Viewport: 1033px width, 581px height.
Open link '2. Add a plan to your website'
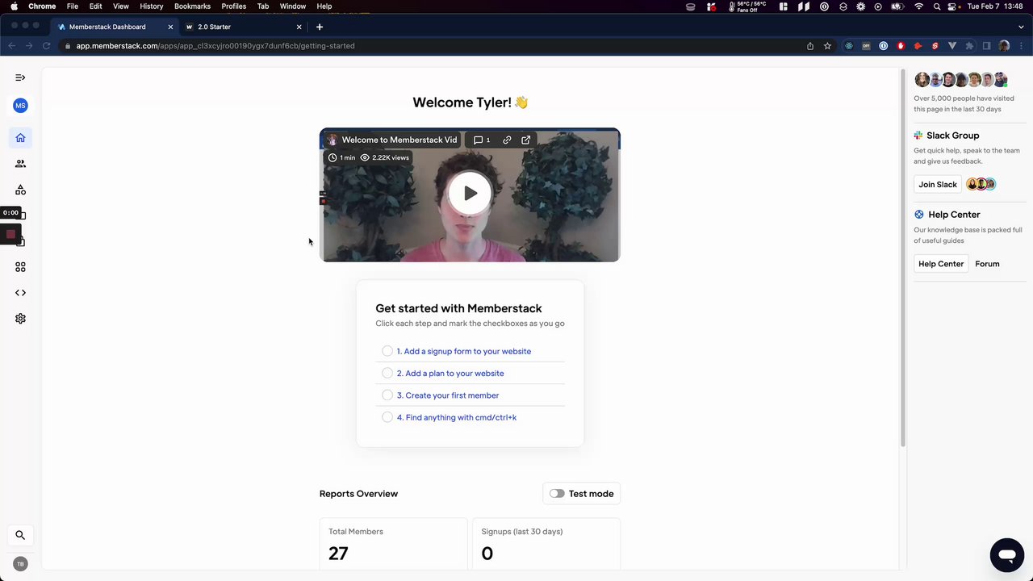(450, 374)
